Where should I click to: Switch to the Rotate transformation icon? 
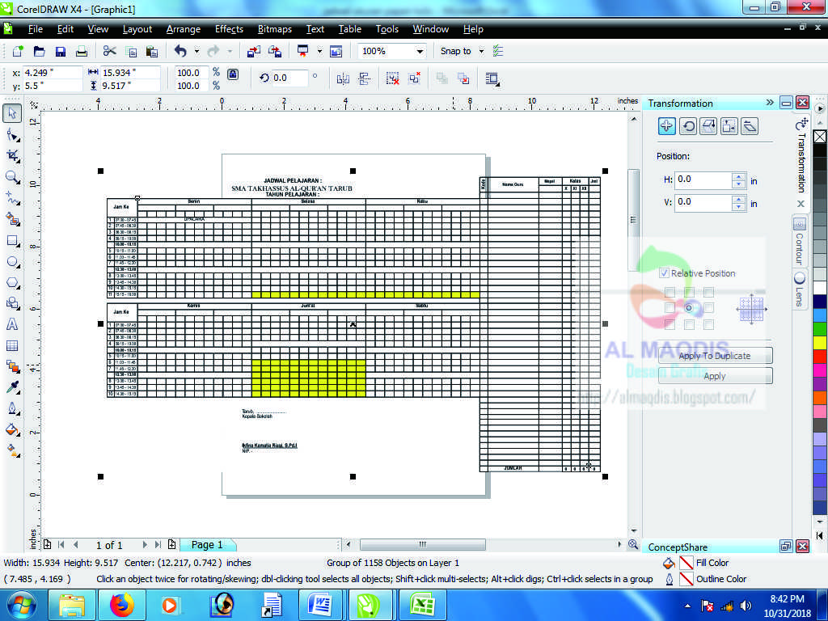pyautogui.click(x=688, y=126)
